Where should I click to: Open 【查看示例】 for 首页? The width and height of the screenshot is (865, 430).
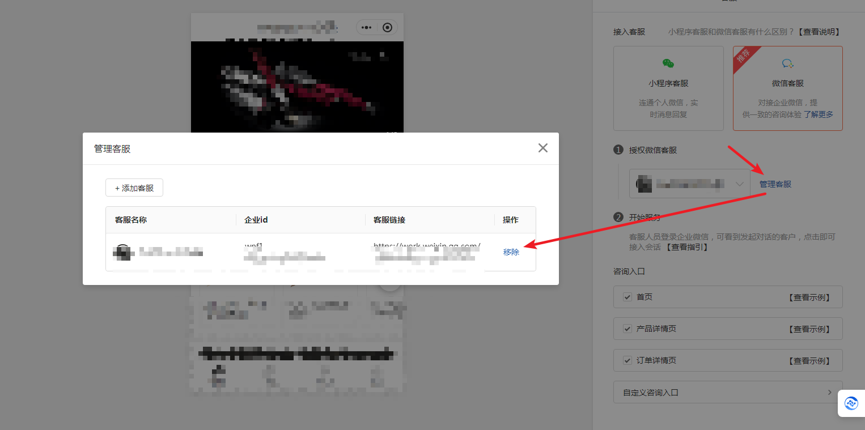[809, 297]
